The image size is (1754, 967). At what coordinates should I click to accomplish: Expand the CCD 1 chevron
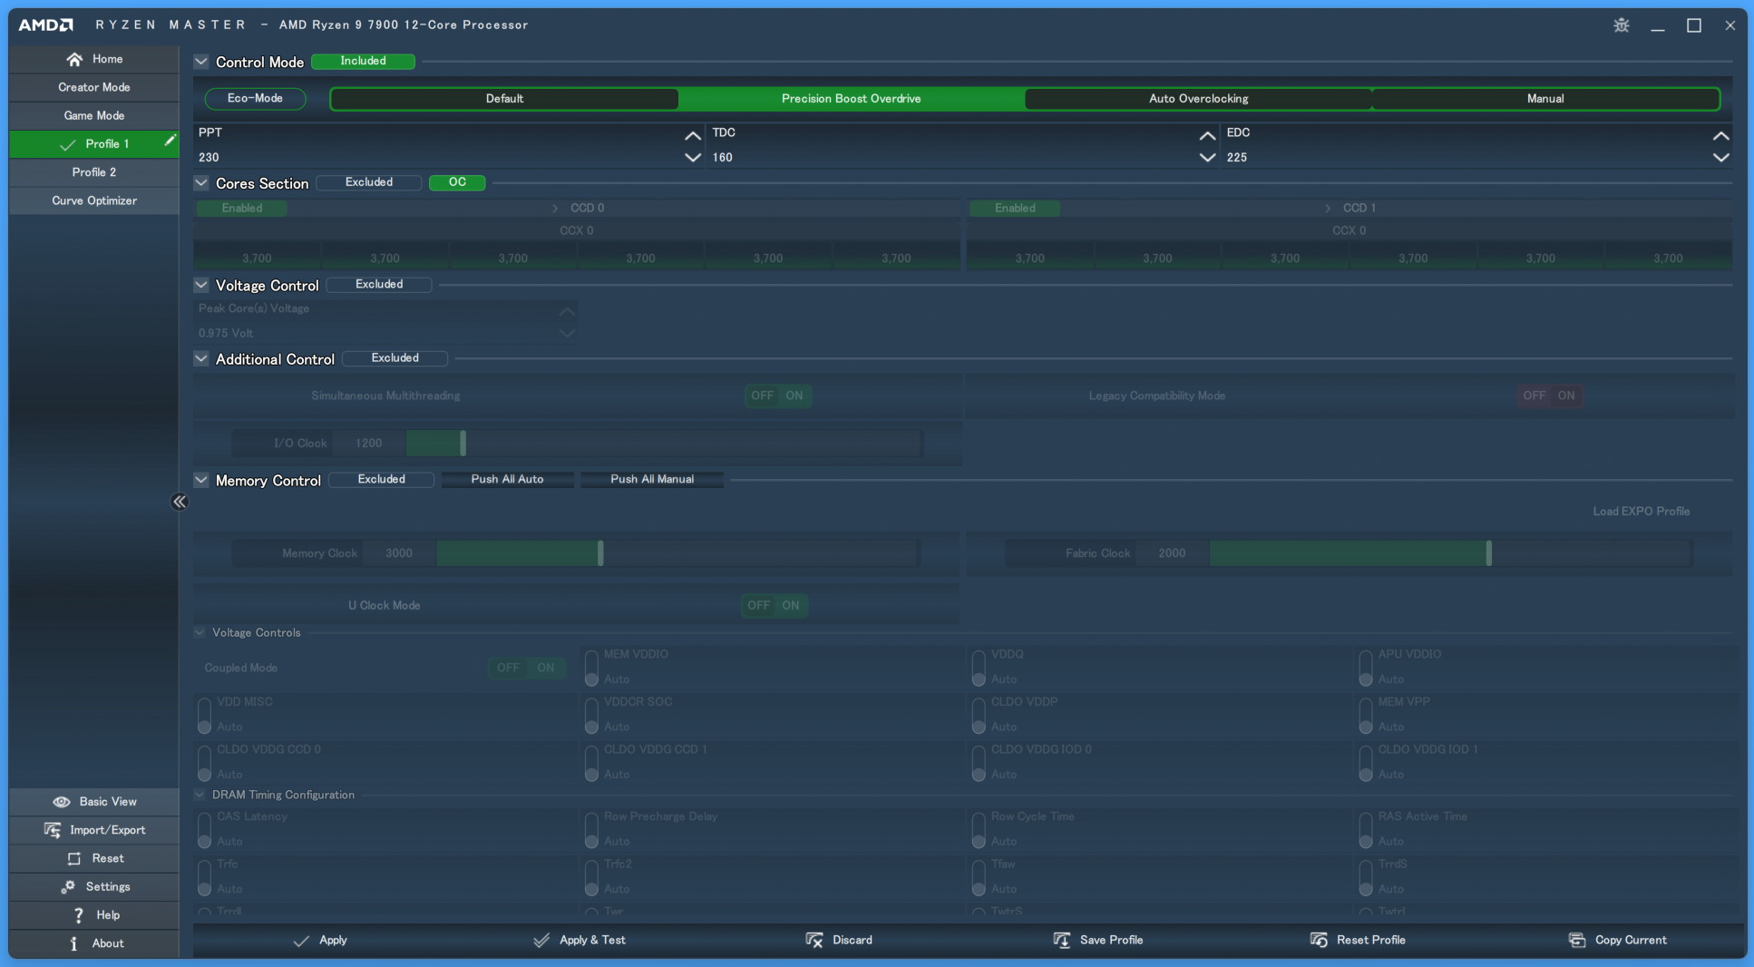pos(1328,208)
